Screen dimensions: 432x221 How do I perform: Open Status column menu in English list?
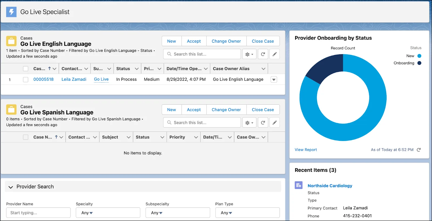(137, 69)
